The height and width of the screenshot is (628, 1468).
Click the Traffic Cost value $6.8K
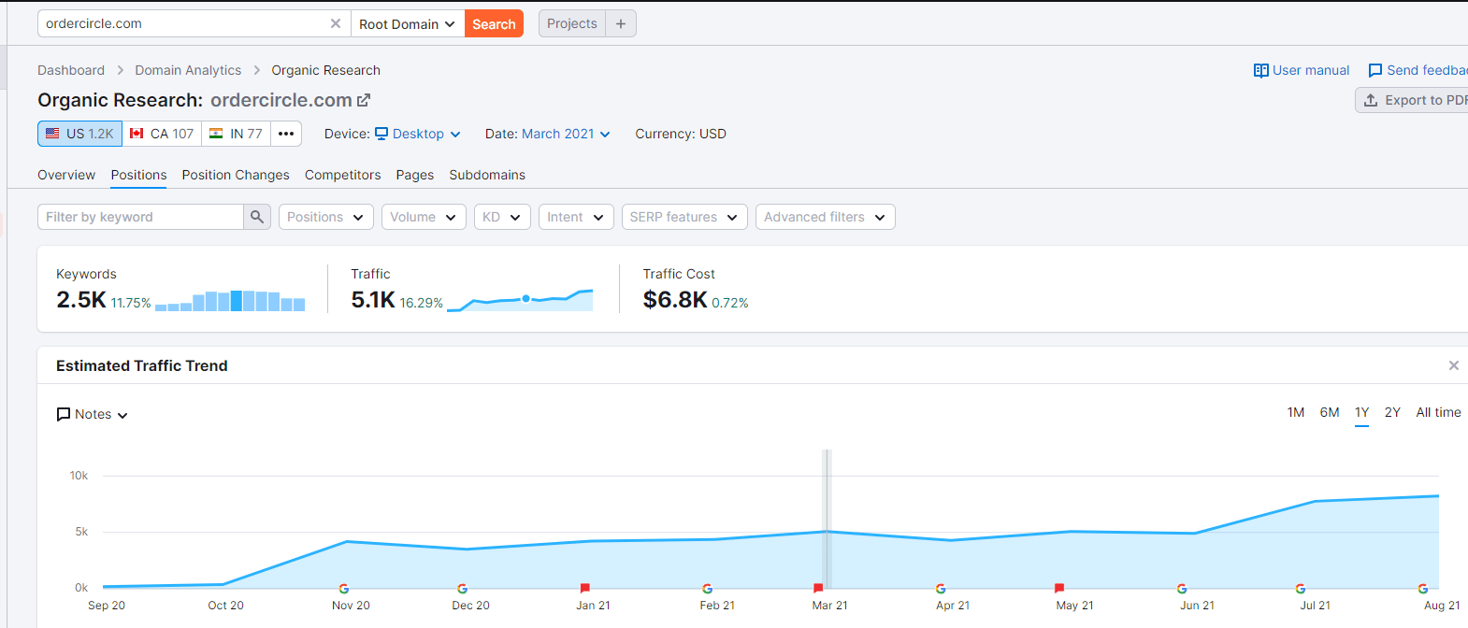point(675,300)
